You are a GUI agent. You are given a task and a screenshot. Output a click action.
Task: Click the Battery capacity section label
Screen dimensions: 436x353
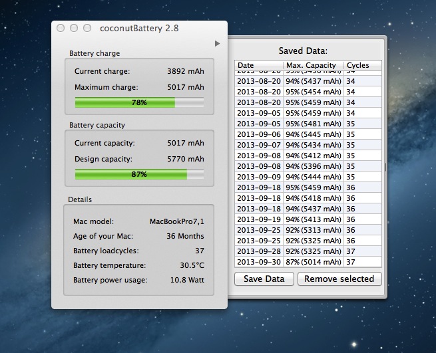(97, 125)
